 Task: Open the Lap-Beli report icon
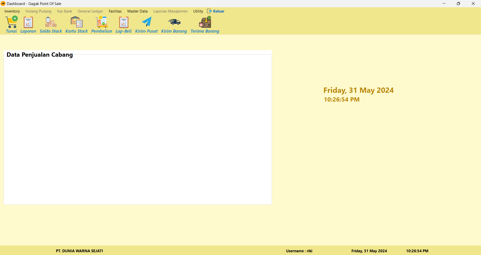pyautogui.click(x=124, y=22)
